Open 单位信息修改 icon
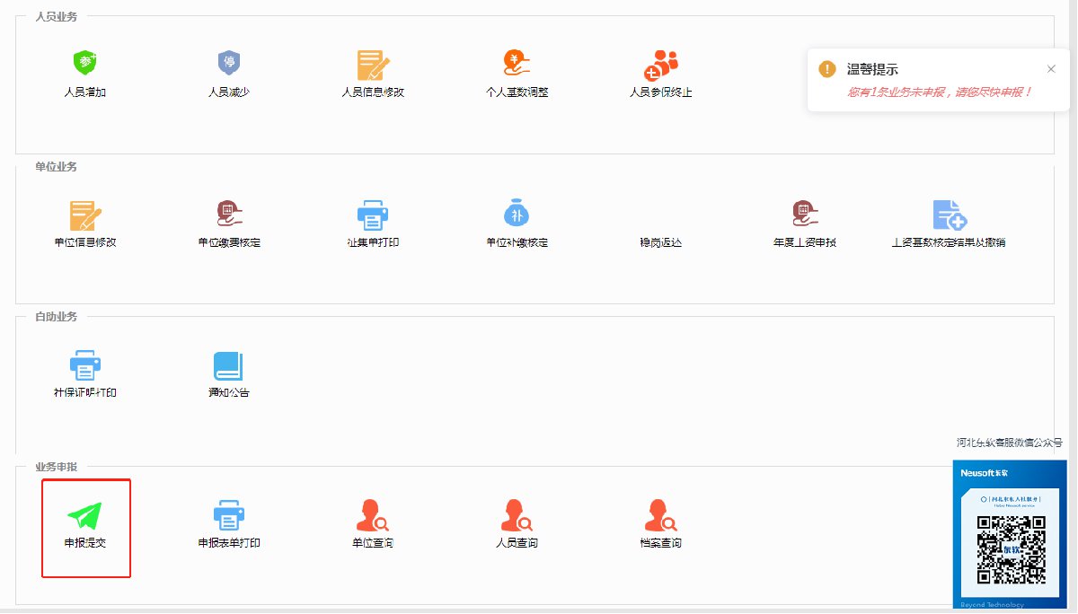 pos(85,215)
